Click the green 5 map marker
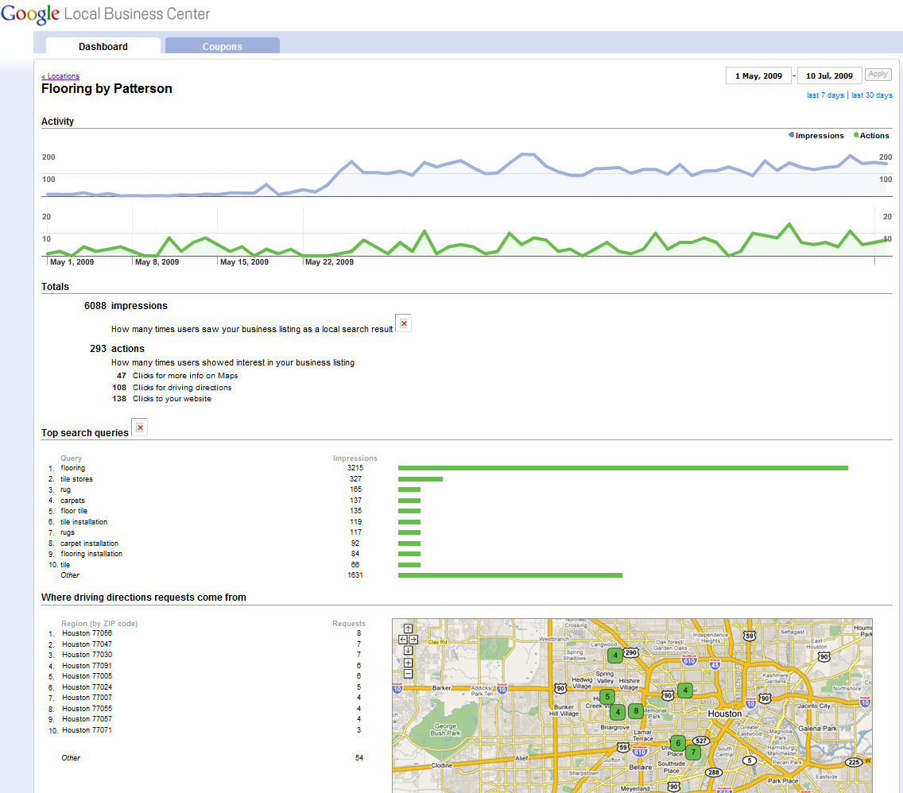The height and width of the screenshot is (793, 903). pyautogui.click(x=607, y=696)
